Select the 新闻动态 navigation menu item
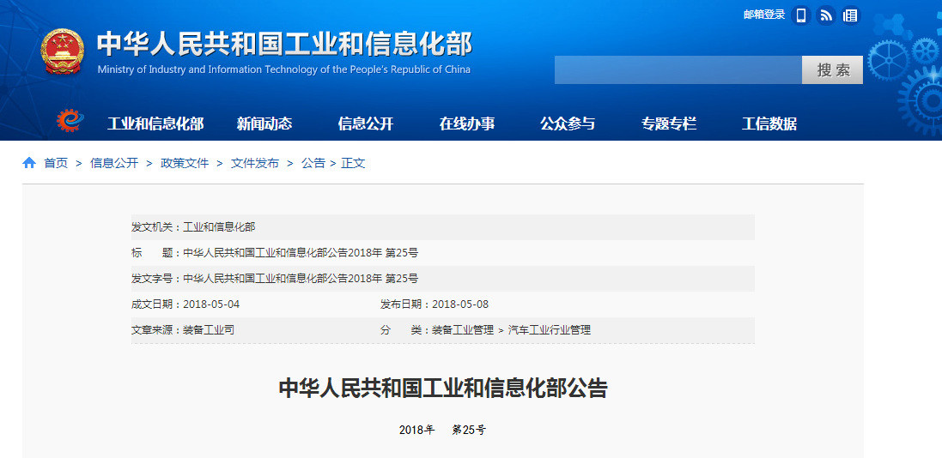Screen dimensions: 942x458 point(264,124)
